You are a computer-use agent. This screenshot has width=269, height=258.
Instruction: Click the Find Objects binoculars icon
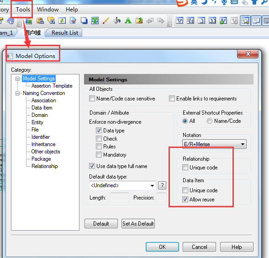point(51,21)
